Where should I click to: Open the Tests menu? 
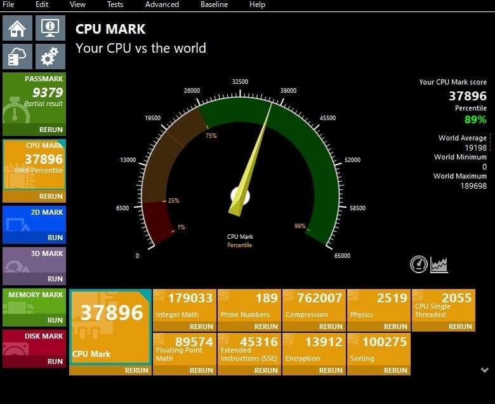tap(115, 4)
